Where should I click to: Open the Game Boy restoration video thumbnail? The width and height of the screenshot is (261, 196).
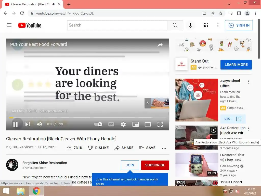[197, 165]
